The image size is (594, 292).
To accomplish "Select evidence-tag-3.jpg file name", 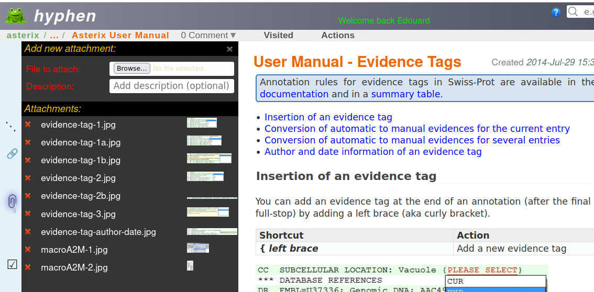I will point(79,214).
